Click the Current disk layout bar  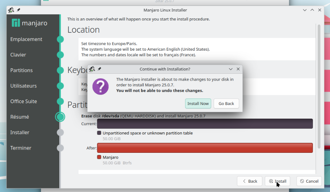[x=205, y=124]
